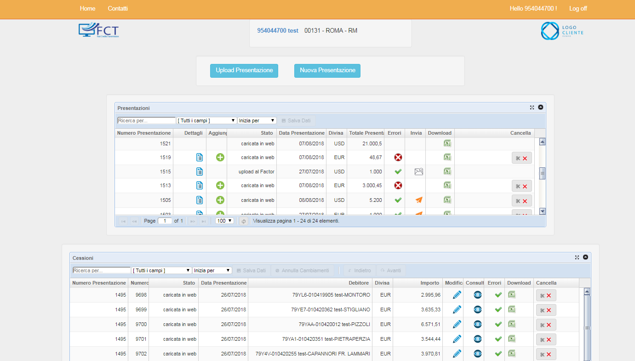Edit cession 9698 with pencil icon
The height and width of the screenshot is (361, 635).
pyautogui.click(x=457, y=295)
